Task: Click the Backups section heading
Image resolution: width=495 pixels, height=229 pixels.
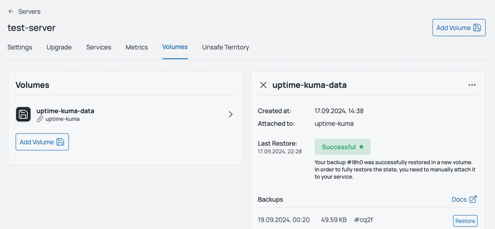Action: (x=270, y=199)
